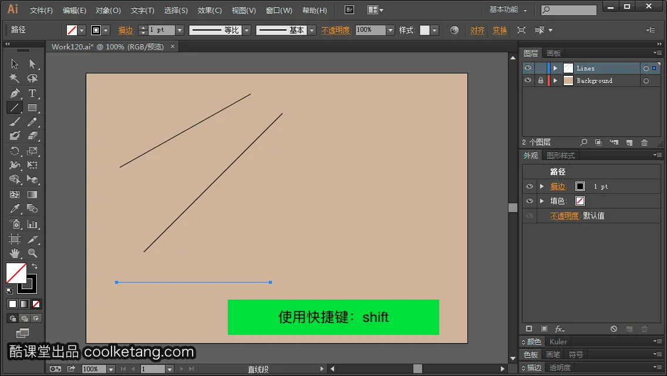Activate the Artboard tool
Image resolution: width=667 pixels, height=376 pixels.
(x=15, y=239)
